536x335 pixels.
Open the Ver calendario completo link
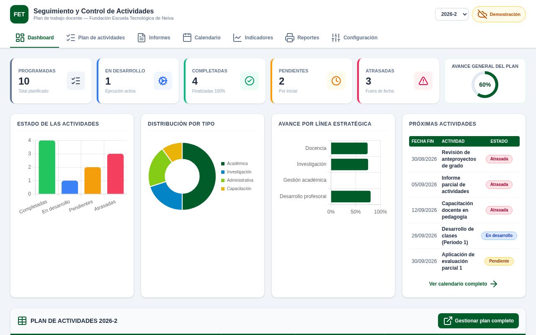[464, 284]
